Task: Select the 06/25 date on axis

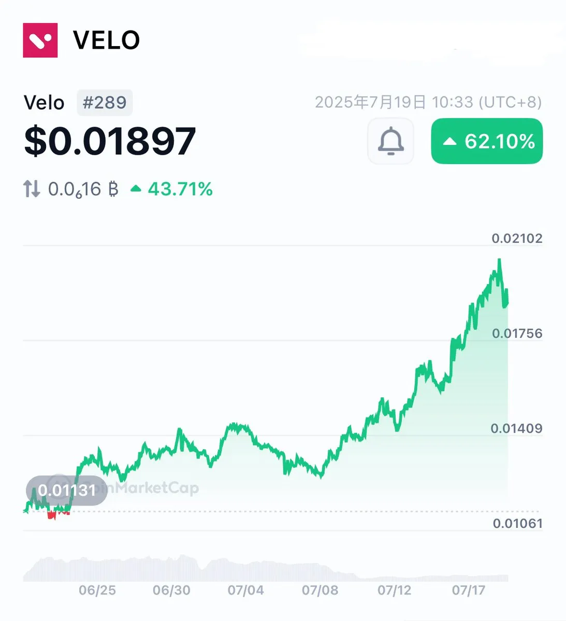Action: (97, 590)
